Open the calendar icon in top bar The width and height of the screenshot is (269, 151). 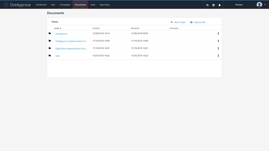click(213, 5)
